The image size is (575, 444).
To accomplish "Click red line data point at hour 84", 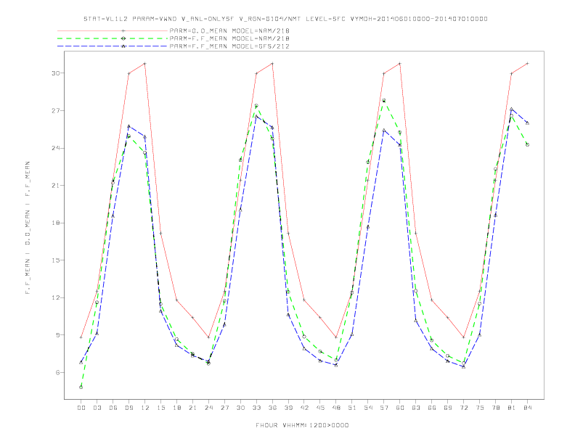I will pyautogui.click(x=527, y=63).
